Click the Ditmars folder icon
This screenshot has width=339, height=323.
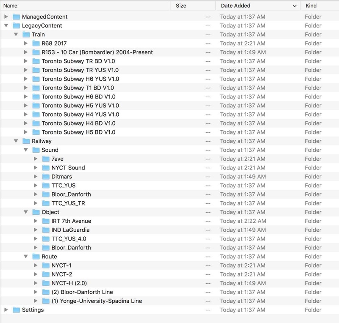[46, 176]
